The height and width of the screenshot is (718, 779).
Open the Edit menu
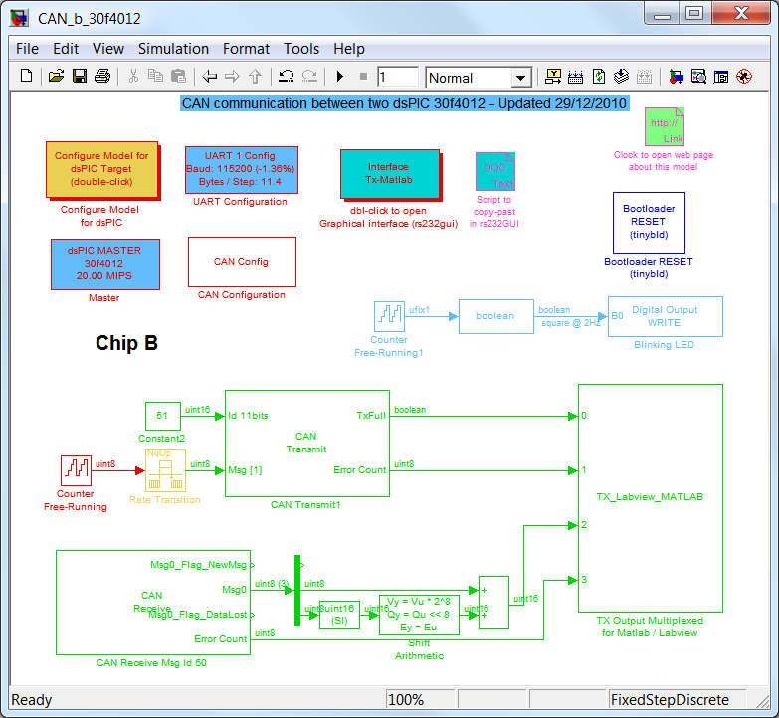pyautogui.click(x=66, y=49)
